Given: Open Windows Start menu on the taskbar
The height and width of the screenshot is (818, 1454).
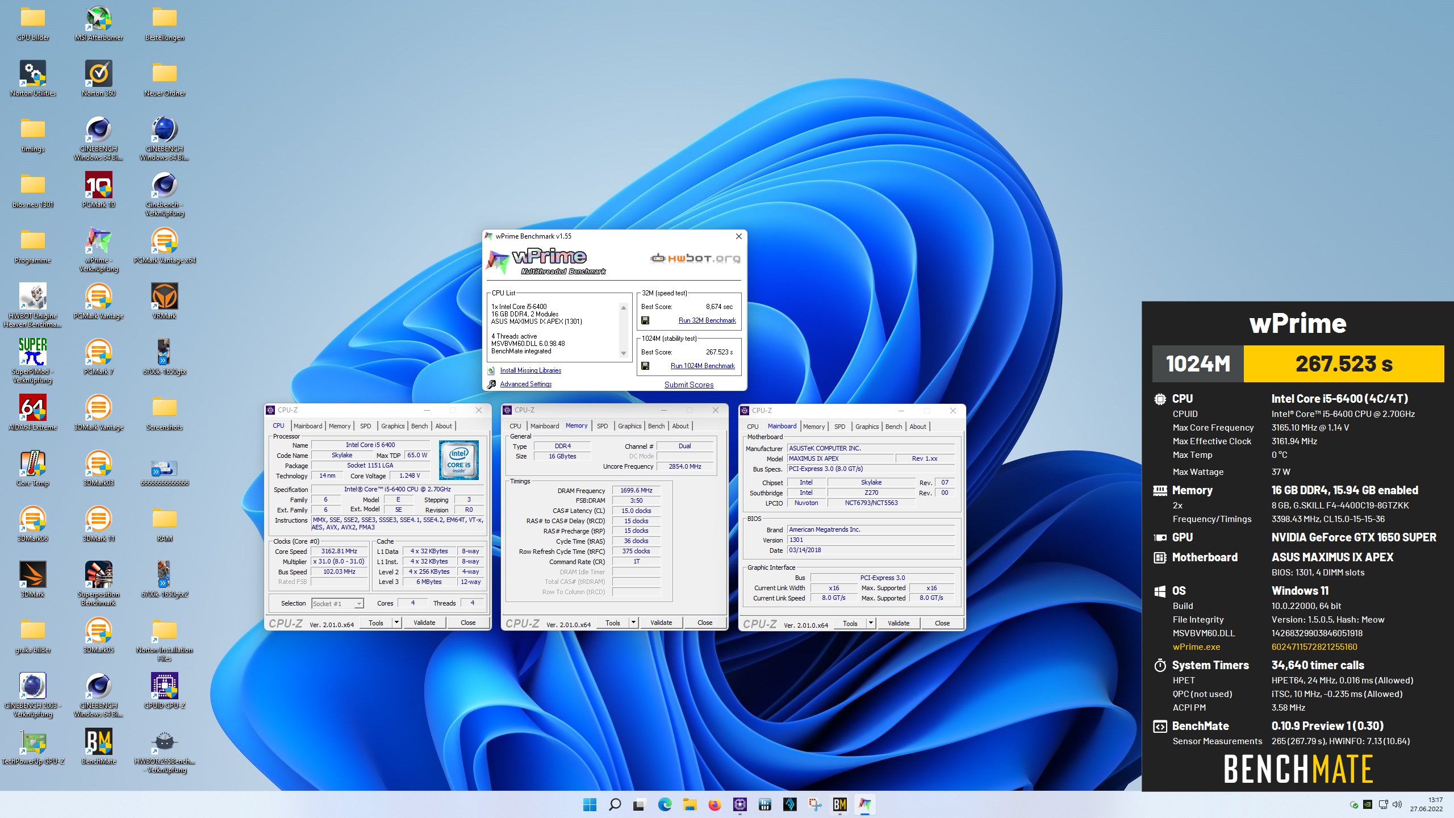Looking at the screenshot, I should (x=590, y=804).
